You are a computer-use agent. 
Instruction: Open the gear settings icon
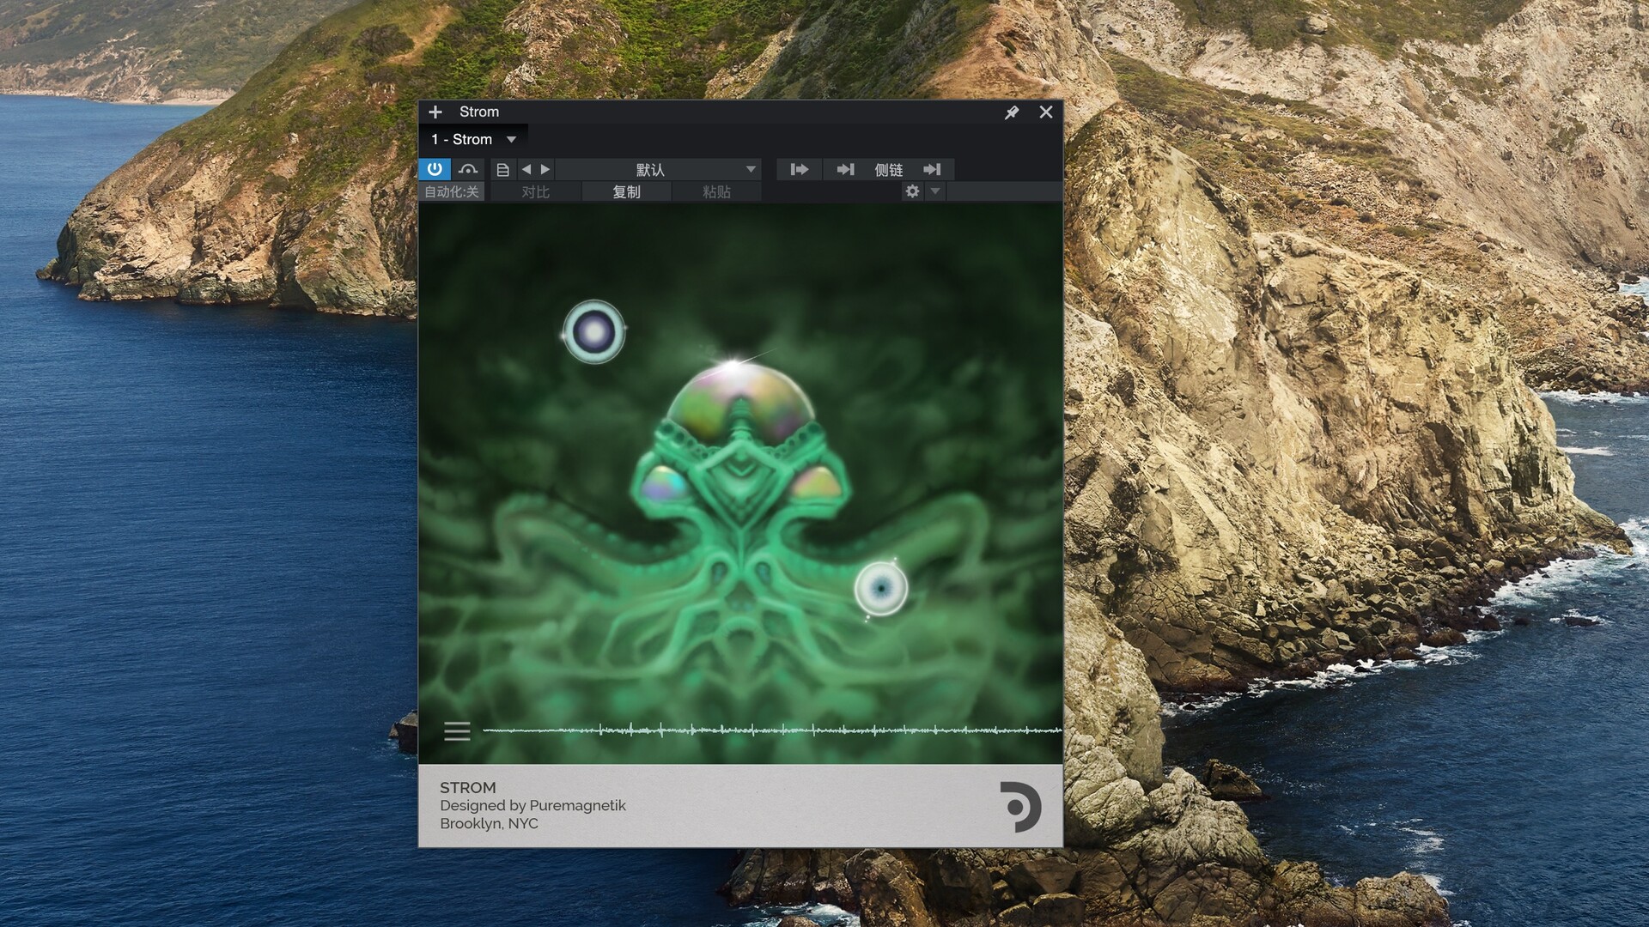tap(912, 191)
